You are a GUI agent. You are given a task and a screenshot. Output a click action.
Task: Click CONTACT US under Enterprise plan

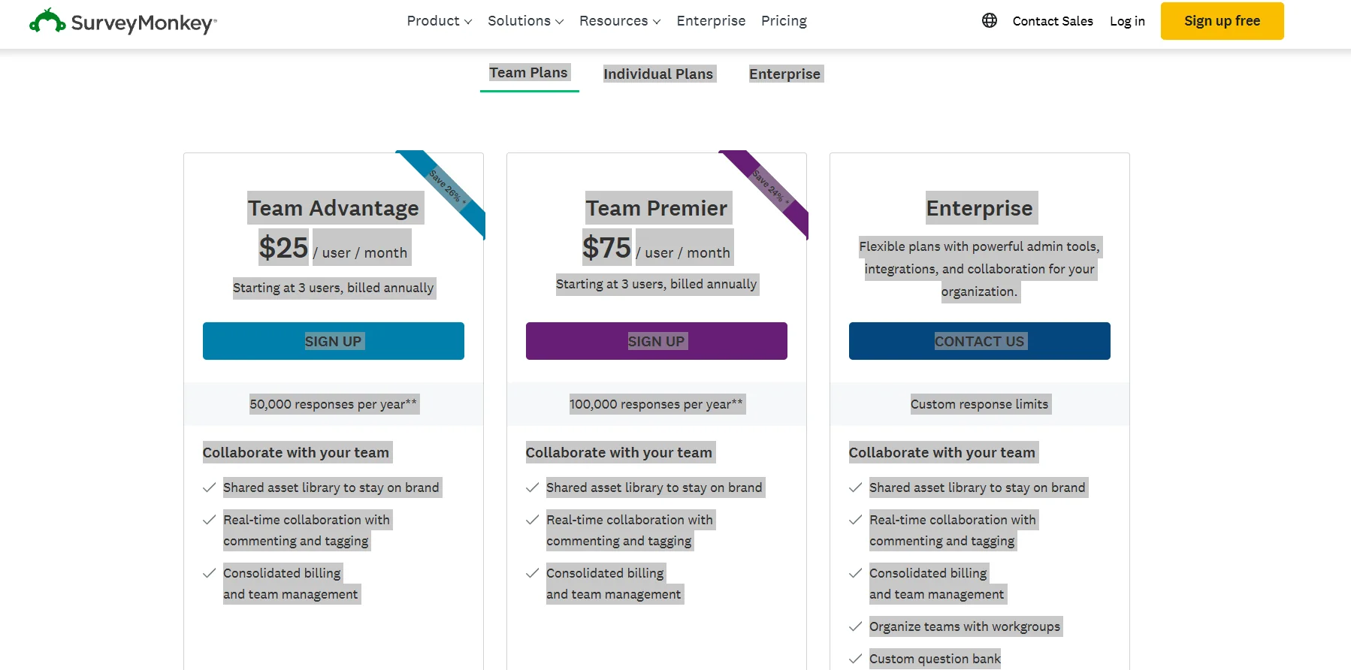pos(980,341)
